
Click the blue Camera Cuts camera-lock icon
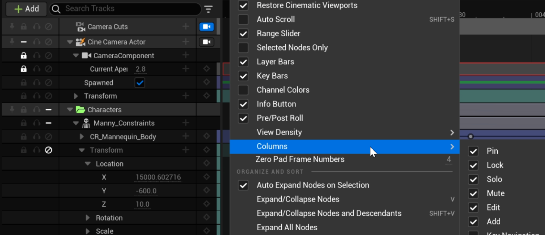tap(207, 27)
